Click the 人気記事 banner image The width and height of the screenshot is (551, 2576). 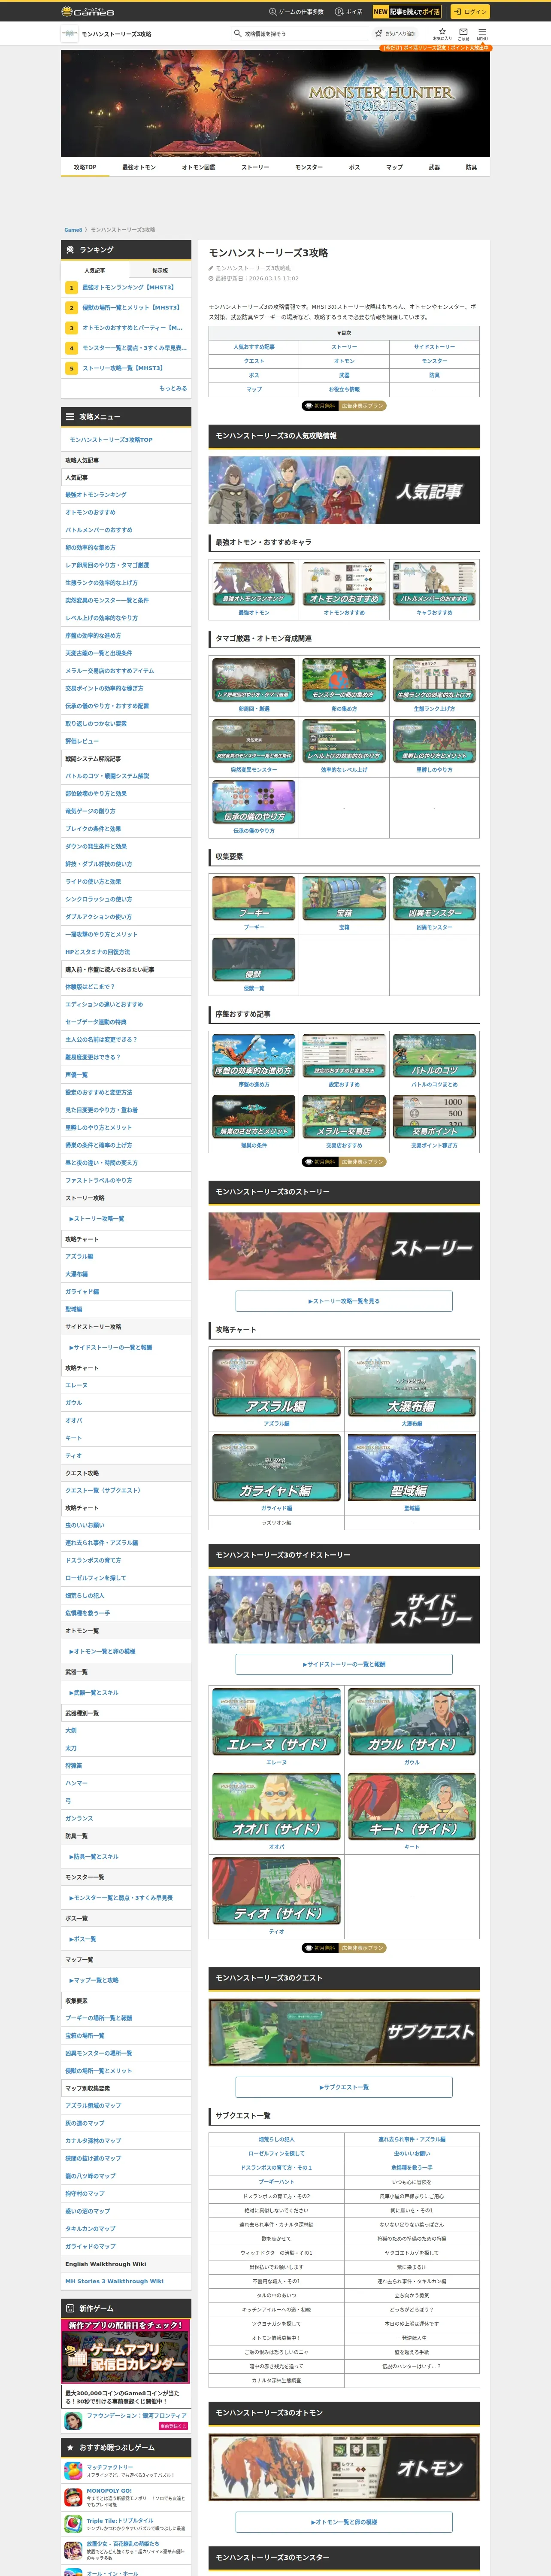(x=344, y=490)
